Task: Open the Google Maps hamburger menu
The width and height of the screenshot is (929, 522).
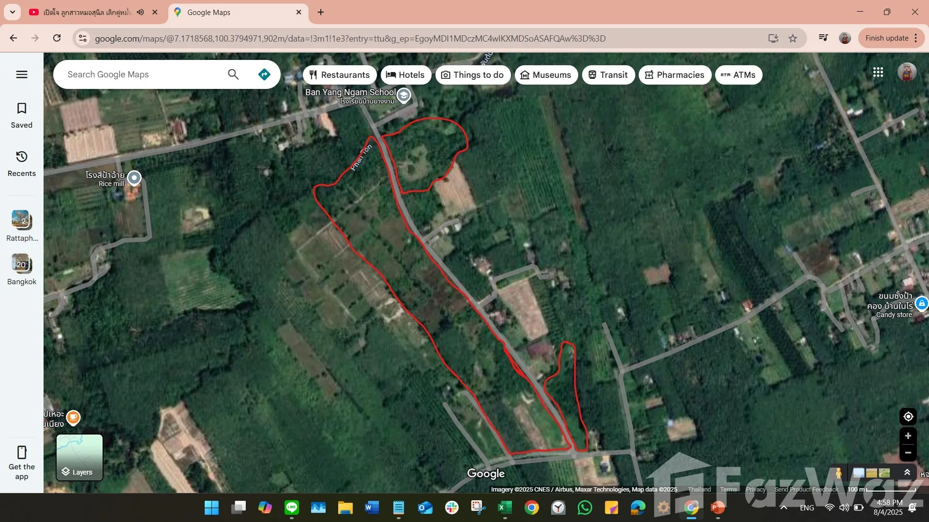Action: tap(22, 74)
